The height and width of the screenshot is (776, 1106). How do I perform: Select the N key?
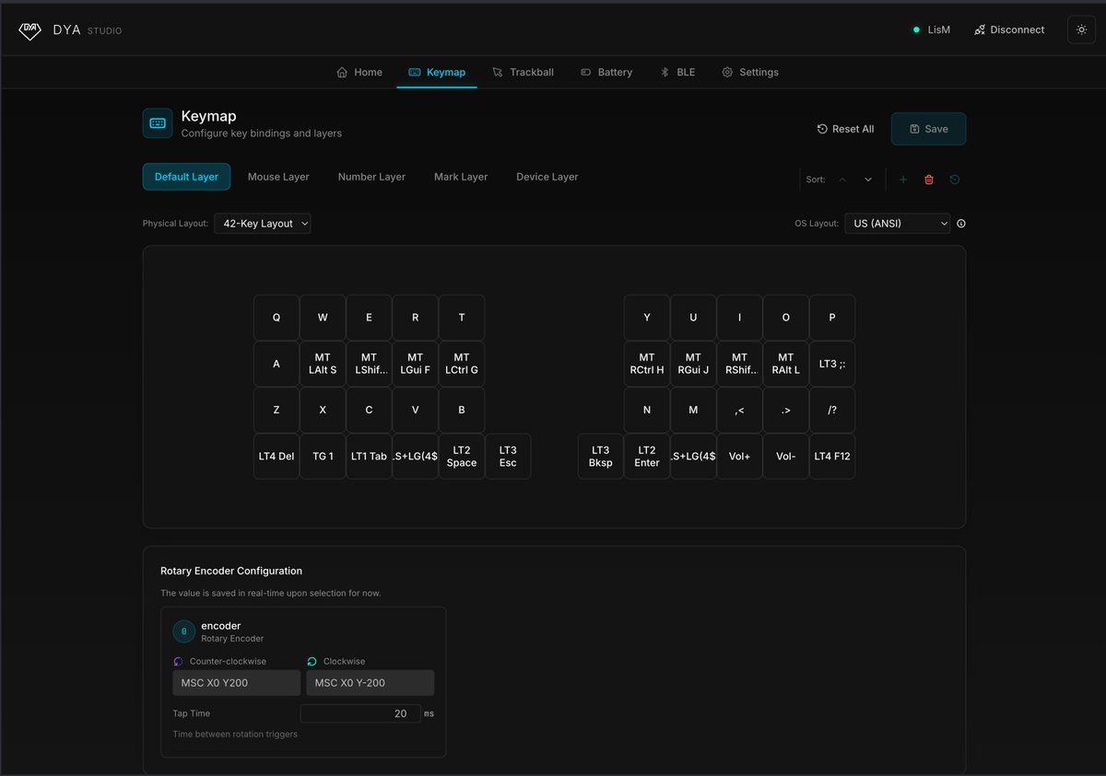[647, 411]
